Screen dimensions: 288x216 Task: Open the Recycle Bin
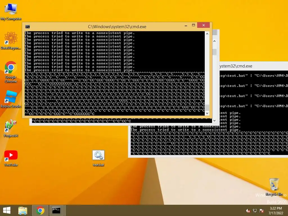[274, 187]
